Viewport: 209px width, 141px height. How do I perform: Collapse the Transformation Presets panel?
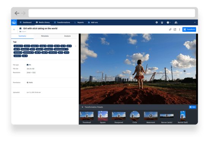(82, 107)
